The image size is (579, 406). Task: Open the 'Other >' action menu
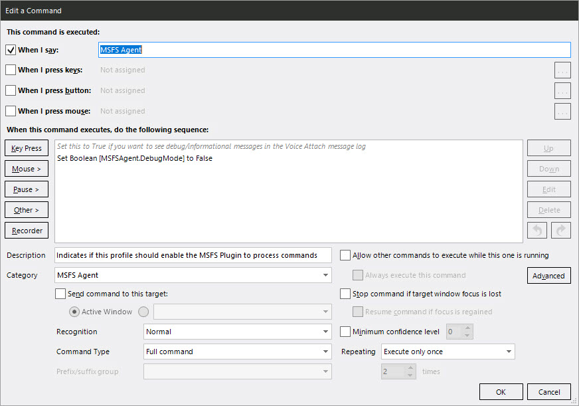click(x=27, y=210)
